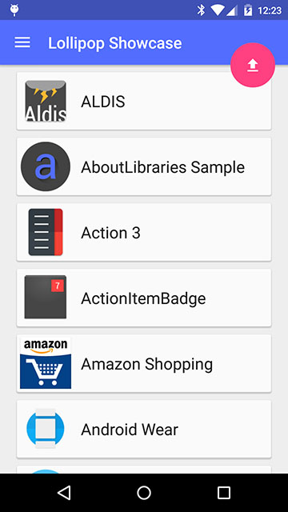This screenshot has height=512, width=288.
Task: Select the Action 3 label
Action: [110, 233]
